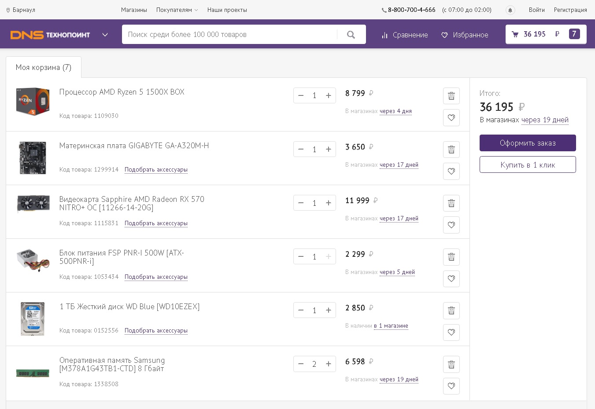Click Купить в 1 клик button
Viewport: 595px width, 409px height.
point(527,165)
